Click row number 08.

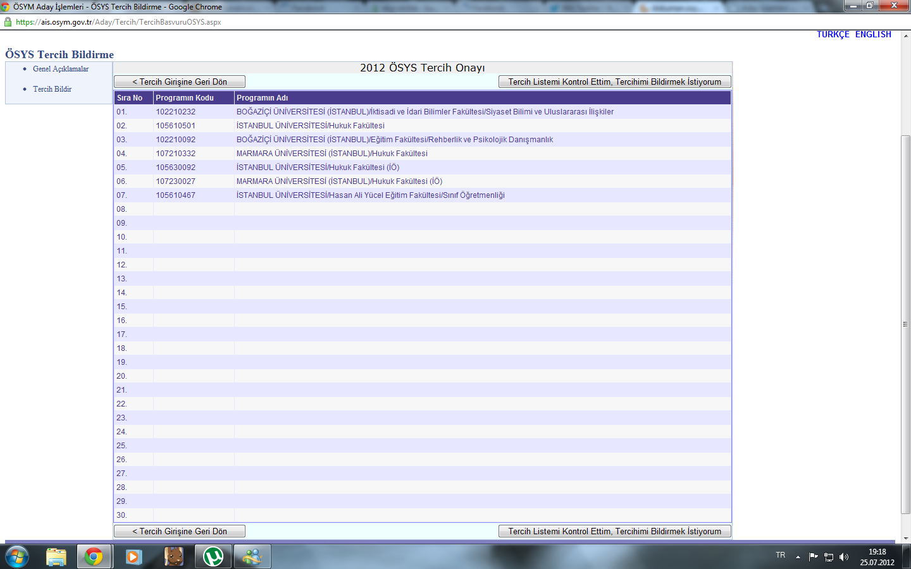pyautogui.click(x=121, y=209)
